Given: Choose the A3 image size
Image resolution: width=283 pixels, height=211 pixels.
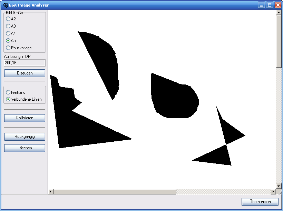Looking at the screenshot, I should (8, 26).
